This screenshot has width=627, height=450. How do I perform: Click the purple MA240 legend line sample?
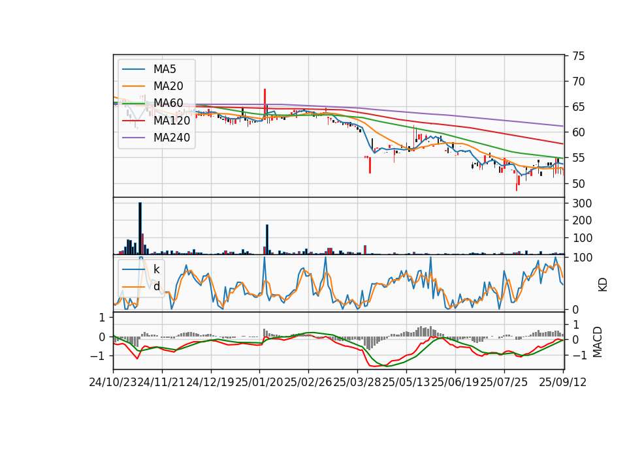coord(133,138)
